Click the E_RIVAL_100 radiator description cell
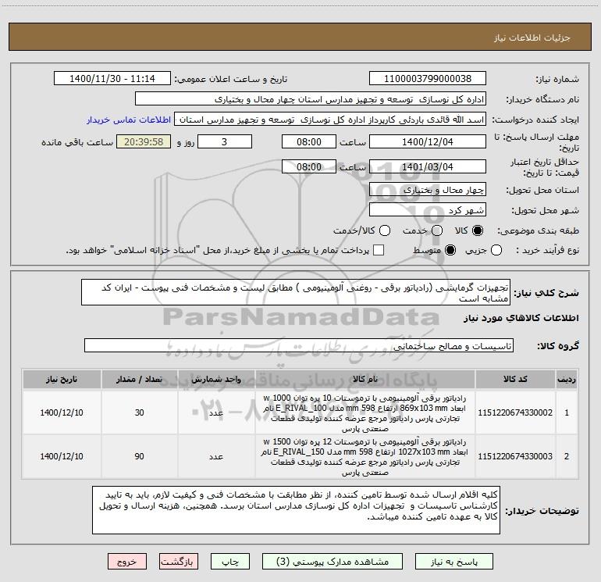Image resolution: width=601 pixels, height=582 pixels. pos(365,412)
